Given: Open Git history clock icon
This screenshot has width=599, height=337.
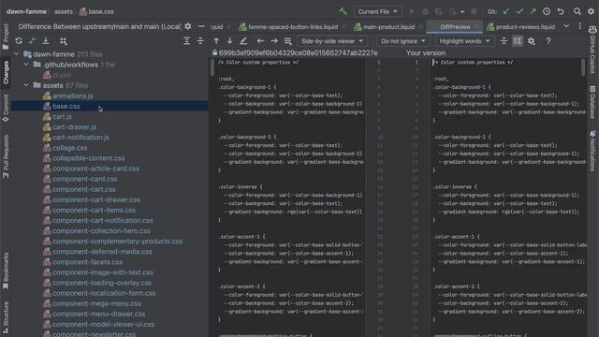Looking at the screenshot, I should [547, 11].
